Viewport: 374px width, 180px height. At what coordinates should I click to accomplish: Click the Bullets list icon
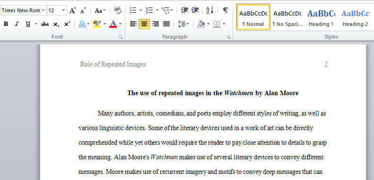133,10
